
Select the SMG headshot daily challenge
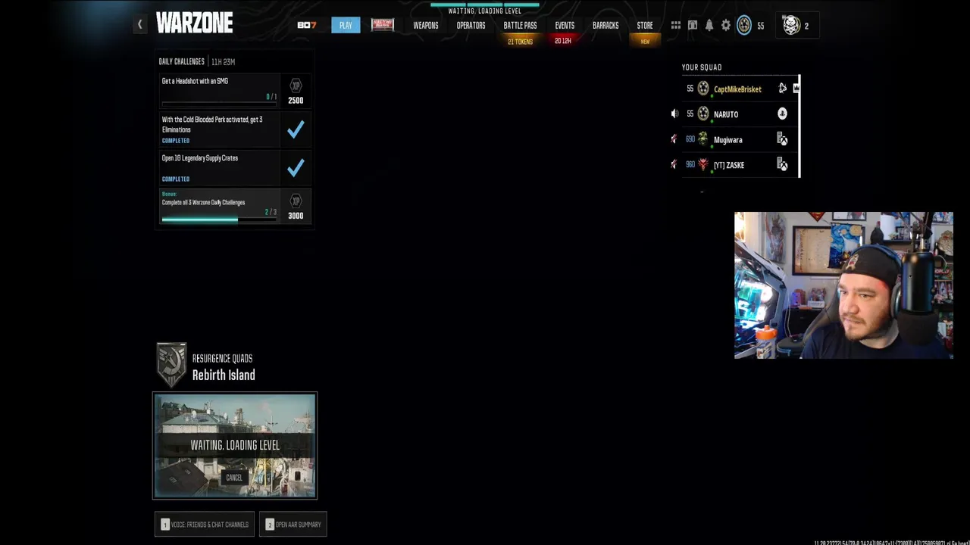point(219,91)
